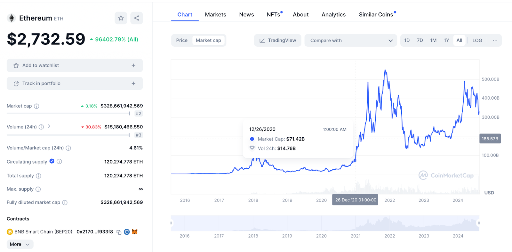Select the 1Y time range
The height and width of the screenshot is (252, 512).
[x=446, y=40]
